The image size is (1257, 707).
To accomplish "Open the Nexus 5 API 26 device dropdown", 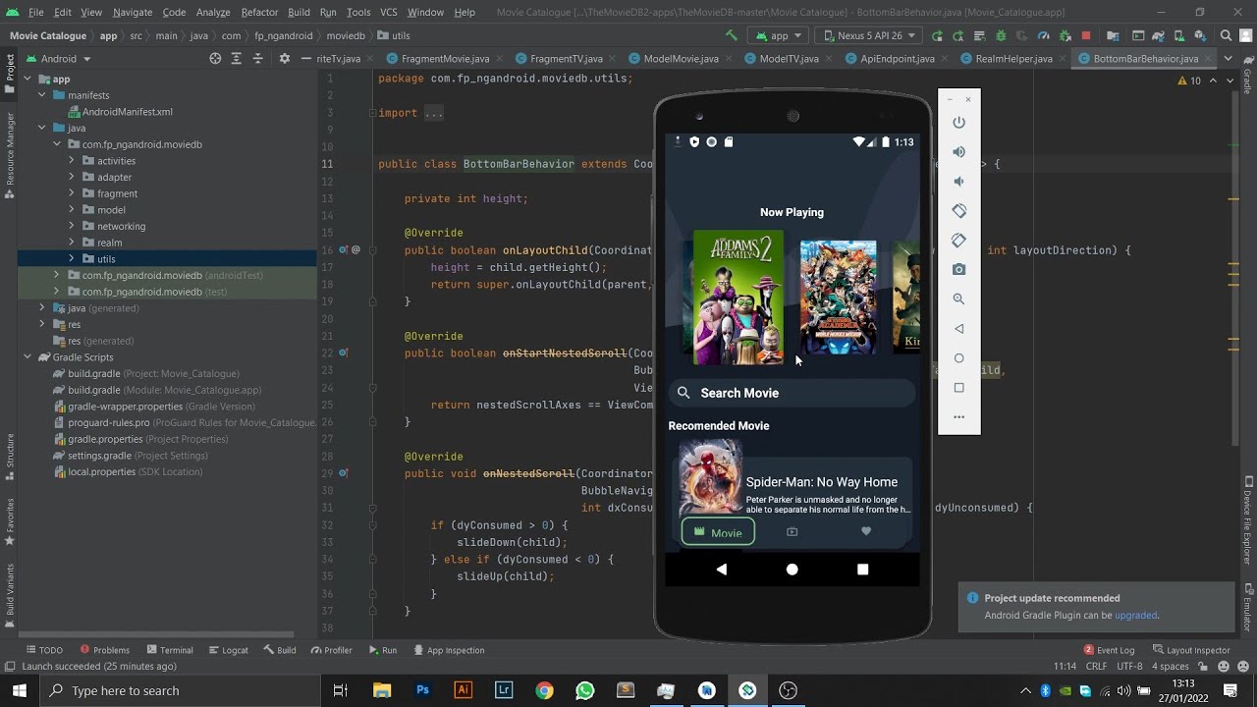I will (868, 35).
